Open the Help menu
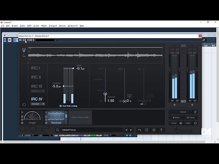Viewport: 219px width, 164px height. click(82, 26)
